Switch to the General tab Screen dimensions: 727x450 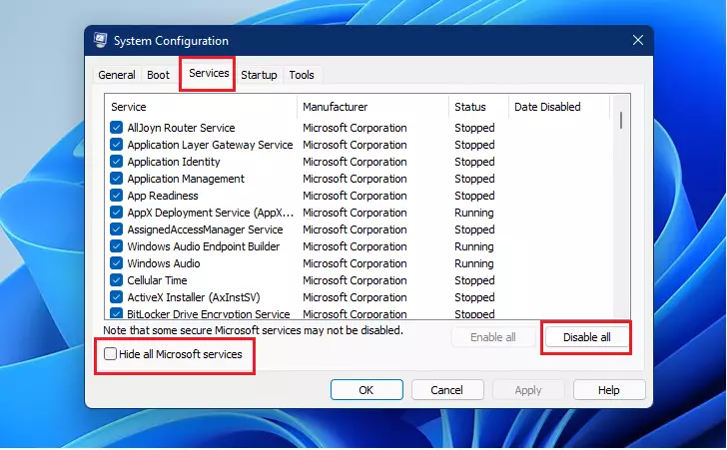pyautogui.click(x=117, y=75)
